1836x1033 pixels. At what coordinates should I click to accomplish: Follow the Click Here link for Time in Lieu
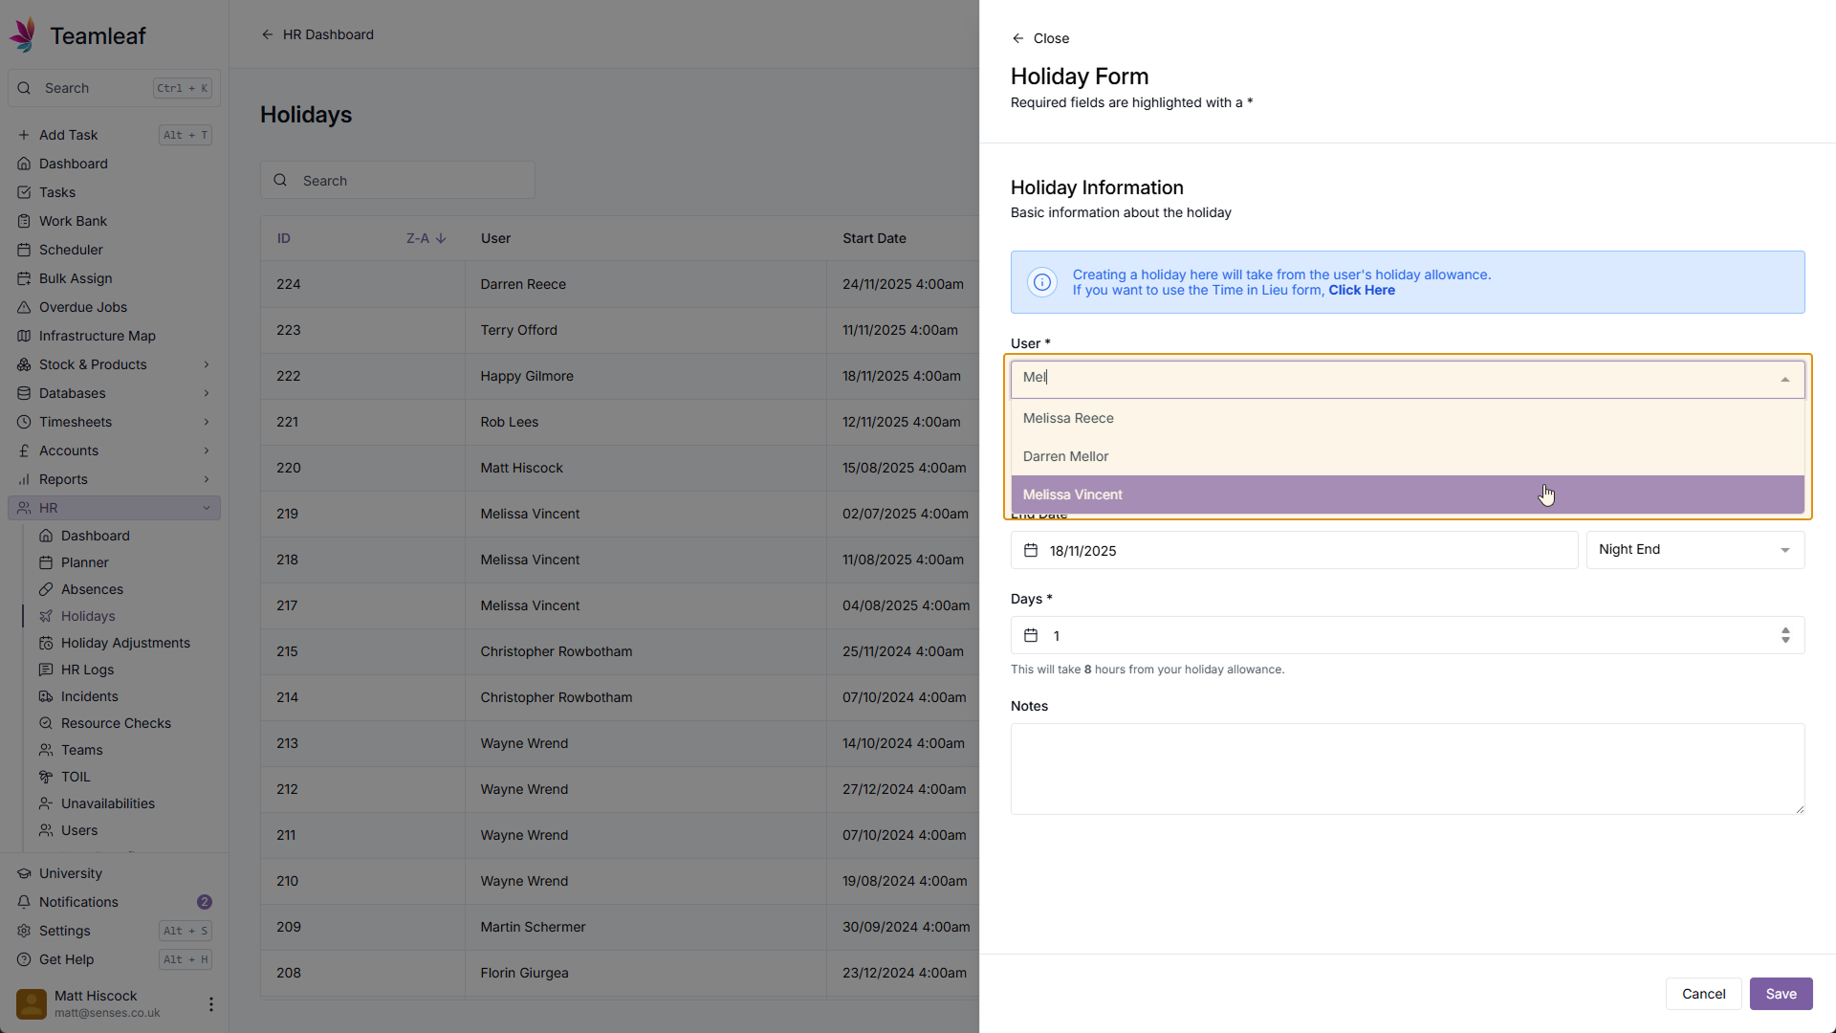(1361, 291)
